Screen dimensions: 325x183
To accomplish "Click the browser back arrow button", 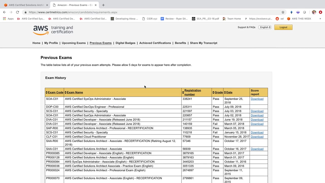I will point(4,12).
